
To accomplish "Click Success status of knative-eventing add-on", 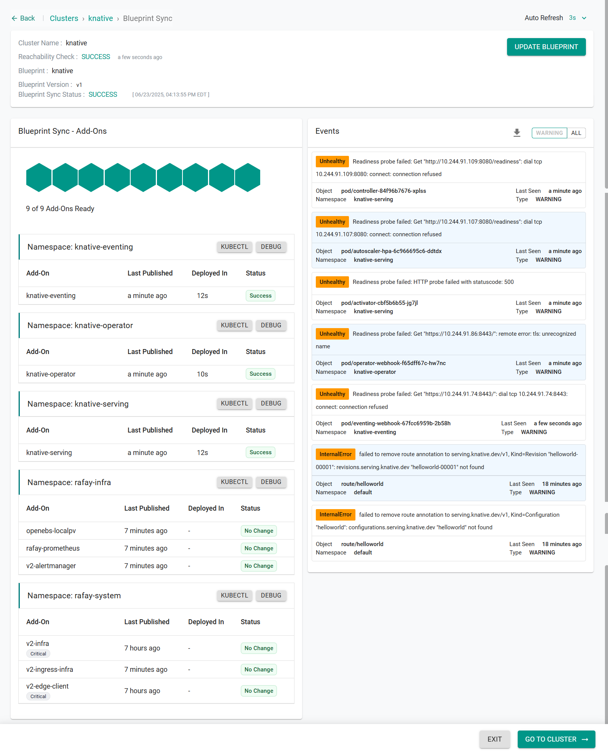I will click(x=261, y=296).
